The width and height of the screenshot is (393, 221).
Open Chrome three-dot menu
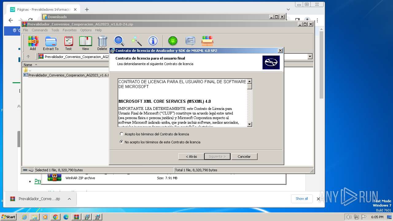(x=317, y=21)
